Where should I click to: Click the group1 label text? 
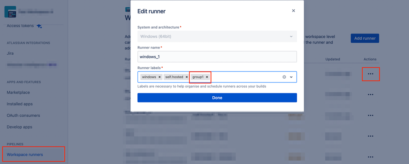pyautogui.click(x=198, y=77)
